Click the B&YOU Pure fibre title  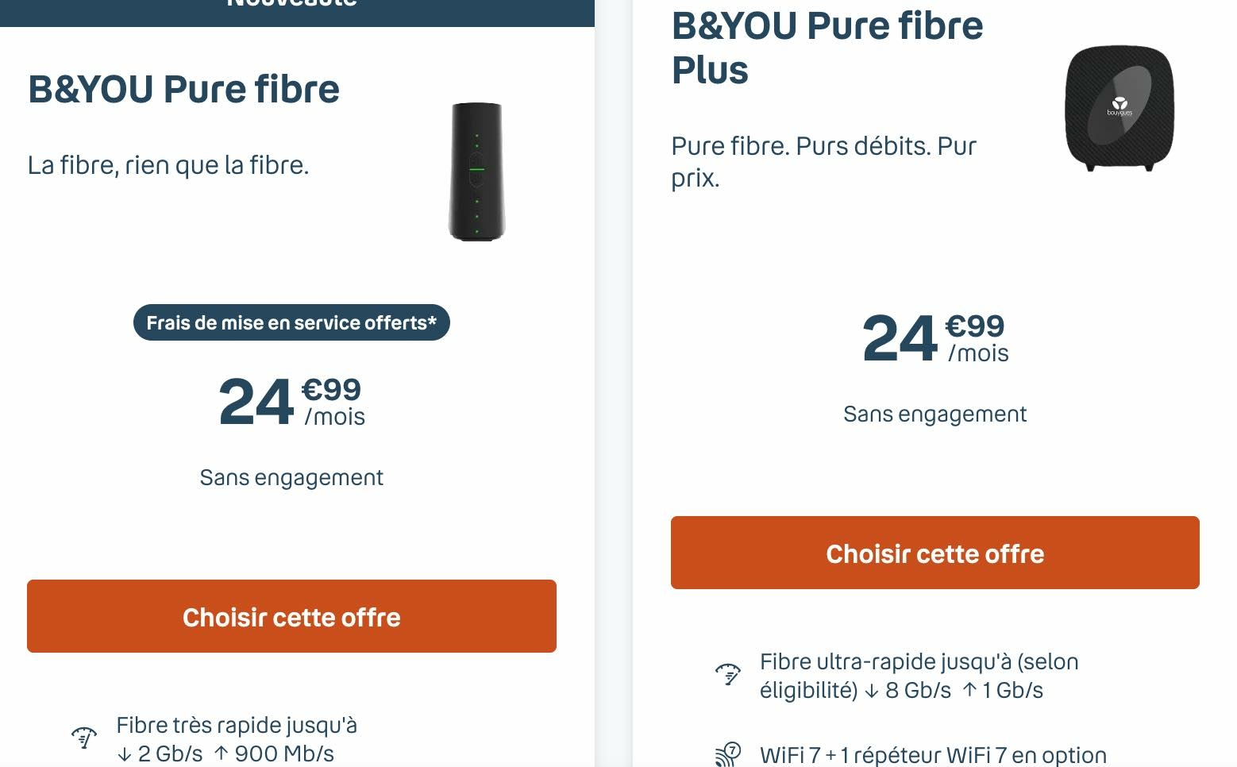(x=183, y=89)
